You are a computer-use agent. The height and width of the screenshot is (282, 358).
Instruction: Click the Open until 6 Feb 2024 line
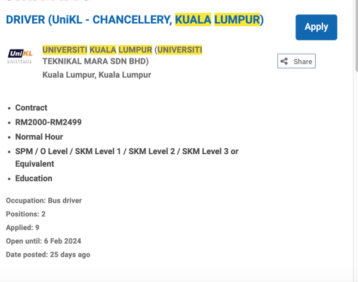point(44,241)
